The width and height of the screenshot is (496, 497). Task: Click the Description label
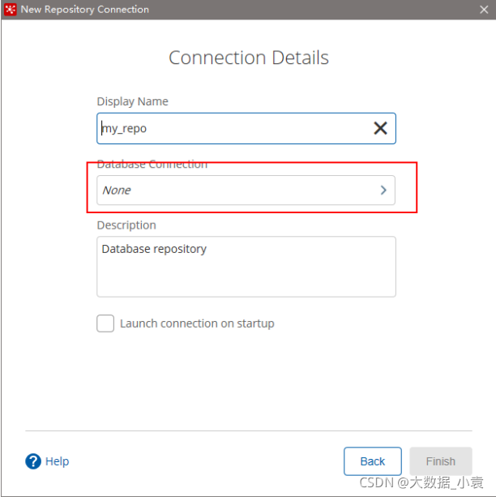pos(126,225)
